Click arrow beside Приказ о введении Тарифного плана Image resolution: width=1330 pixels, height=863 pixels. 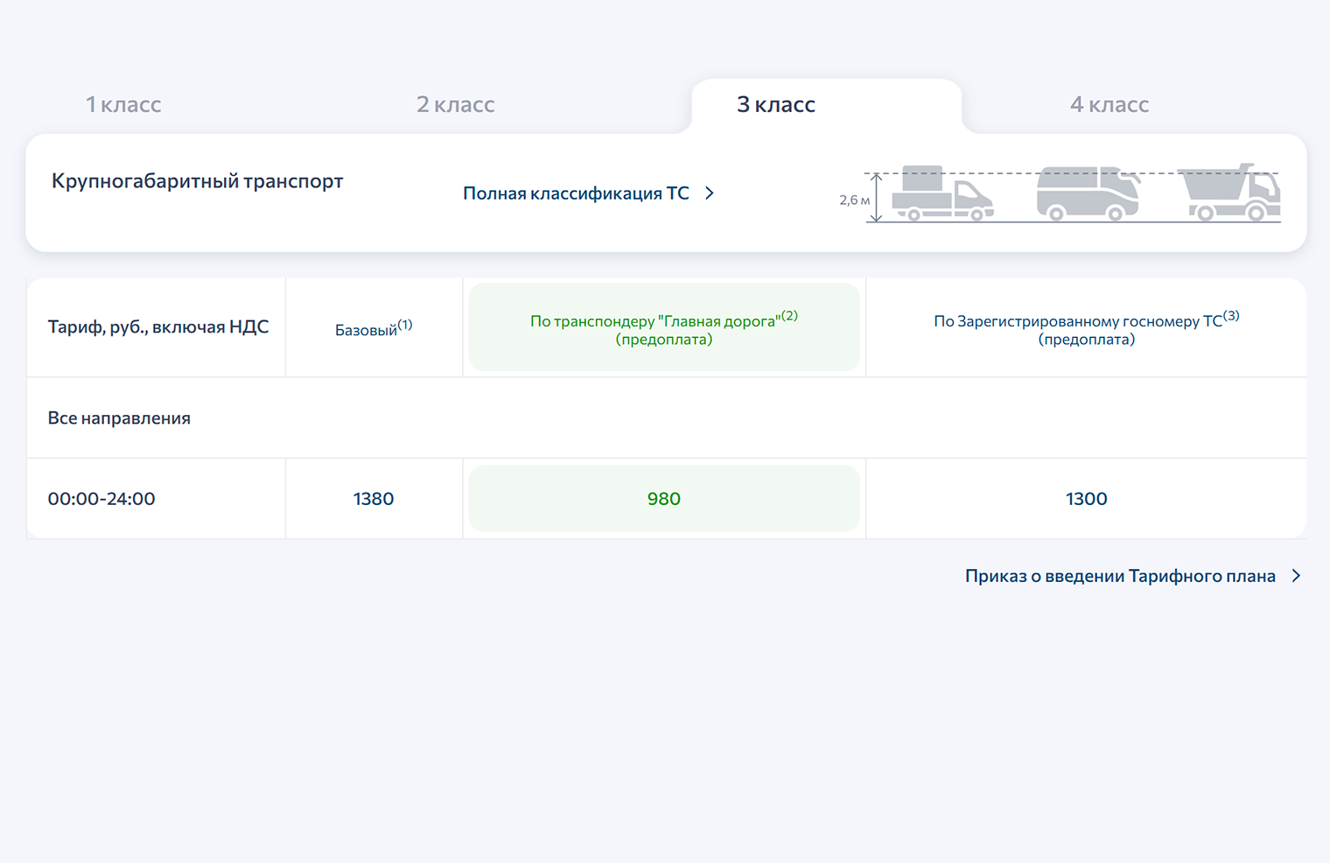click(1296, 576)
